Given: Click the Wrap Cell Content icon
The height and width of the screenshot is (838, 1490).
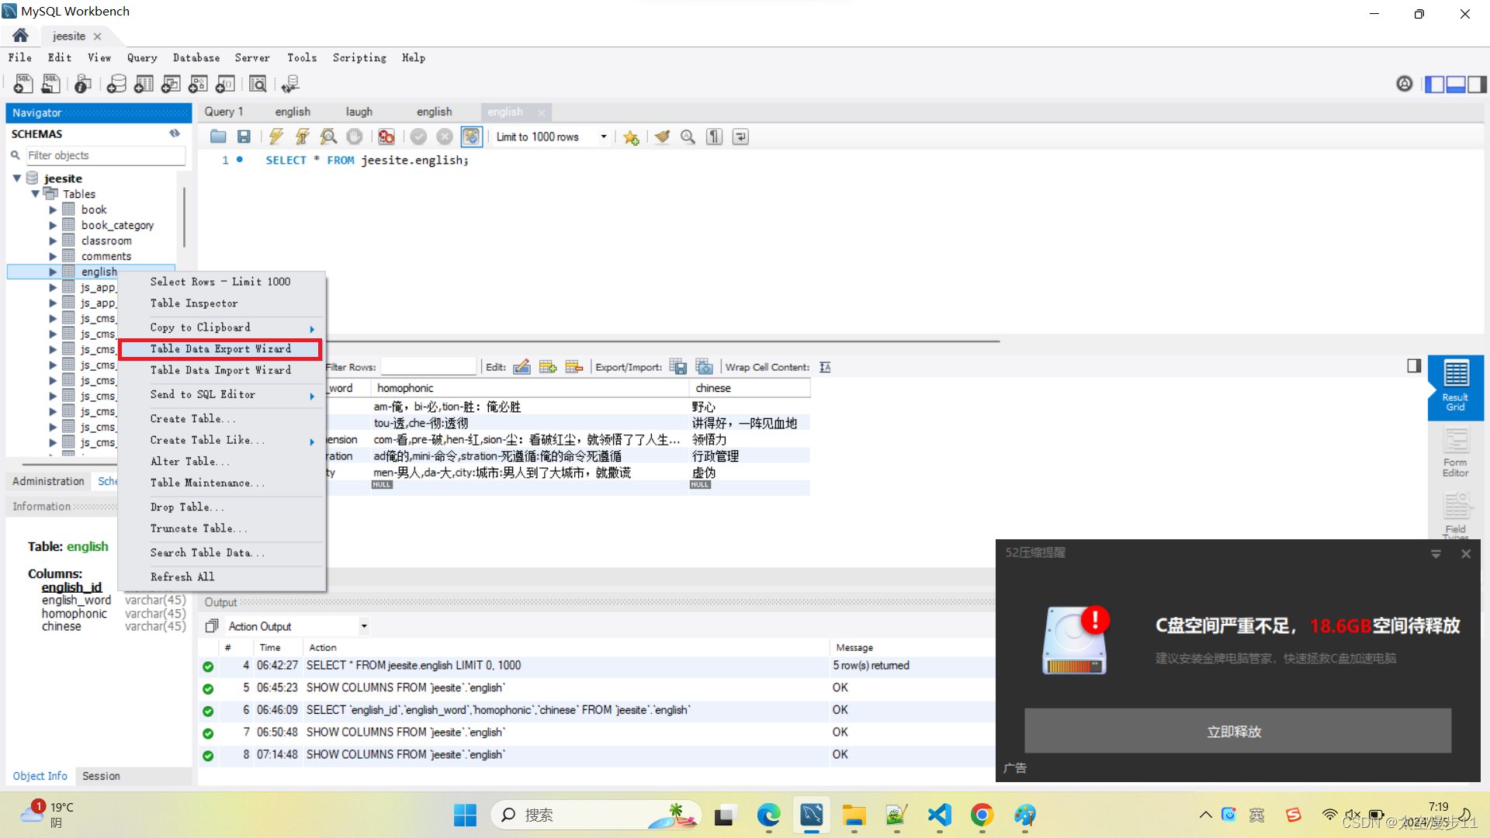Looking at the screenshot, I should [825, 366].
